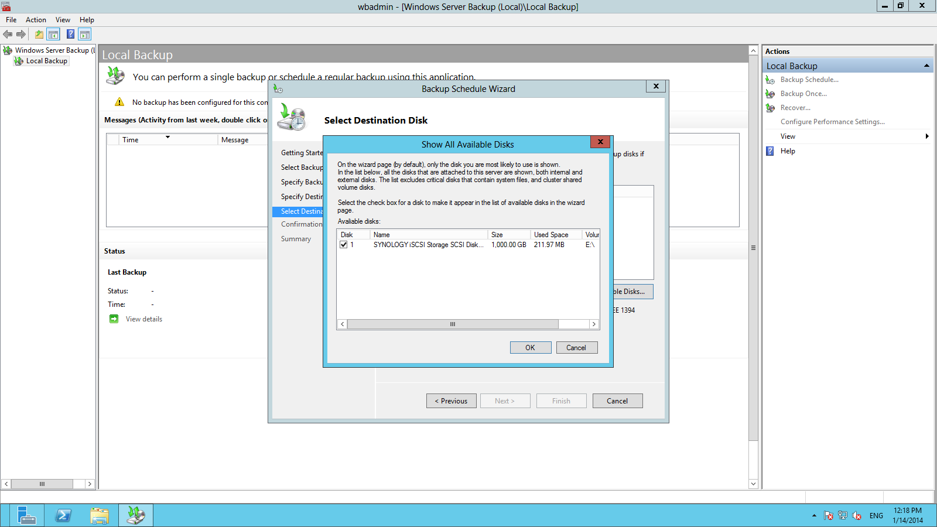
Task: Click Cancel in Show All Available Disks dialog
Action: [576, 348]
